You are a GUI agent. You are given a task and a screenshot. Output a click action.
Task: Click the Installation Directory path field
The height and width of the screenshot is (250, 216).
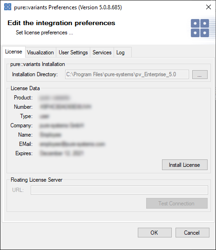point(127,74)
